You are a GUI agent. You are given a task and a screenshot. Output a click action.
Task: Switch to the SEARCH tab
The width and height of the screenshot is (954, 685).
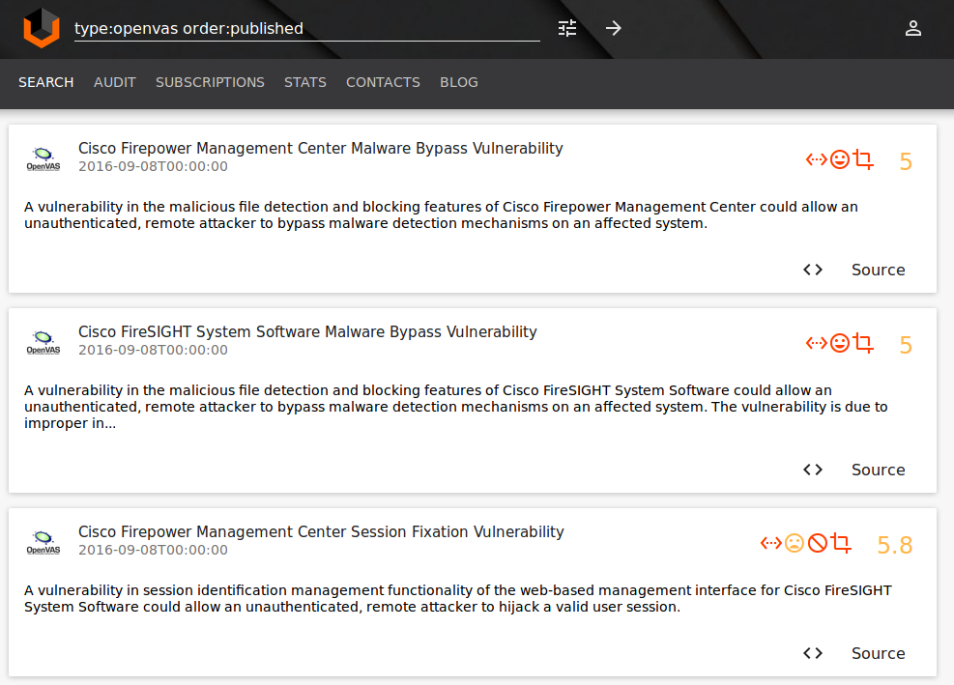tap(45, 82)
